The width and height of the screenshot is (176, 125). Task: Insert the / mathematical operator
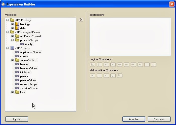point(113,75)
